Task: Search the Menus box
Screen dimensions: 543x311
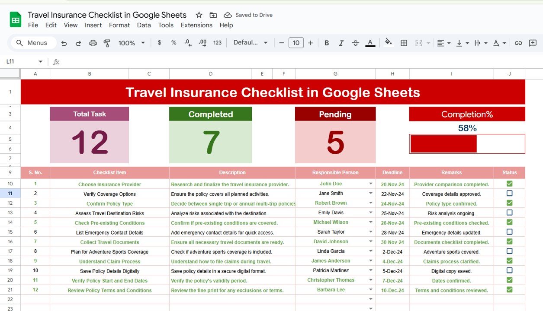Action: (x=34, y=43)
